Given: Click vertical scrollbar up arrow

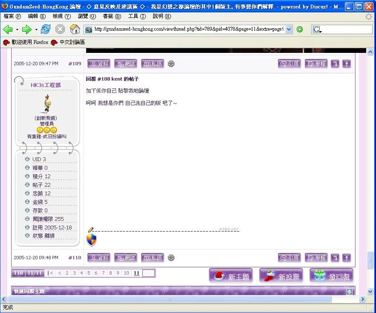Looking at the screenshot, I should pyautogui.click(x=370, y=52).
